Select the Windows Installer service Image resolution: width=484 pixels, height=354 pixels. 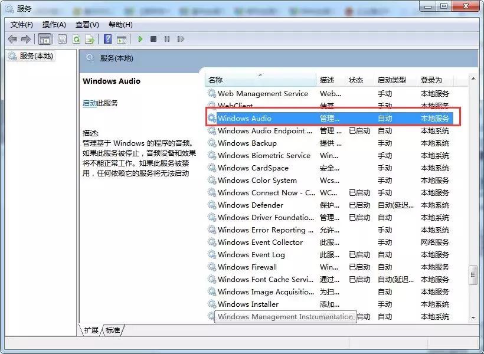329,304
